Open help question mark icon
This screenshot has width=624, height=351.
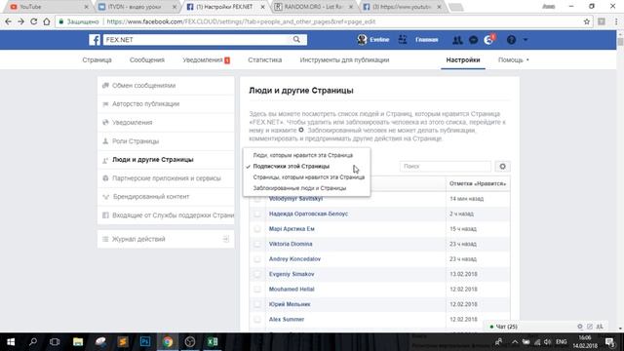point(511,40)
